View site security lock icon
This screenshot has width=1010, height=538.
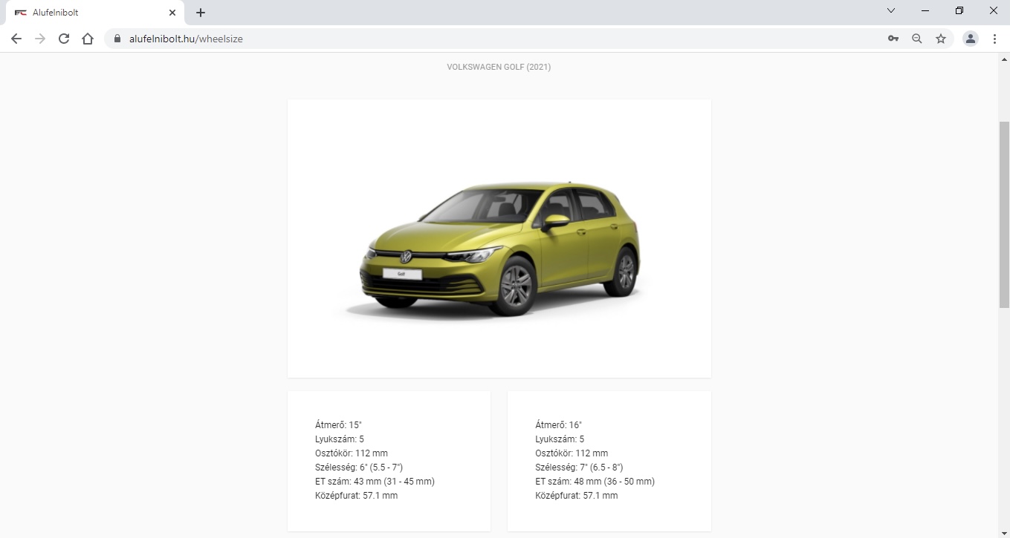117,39
